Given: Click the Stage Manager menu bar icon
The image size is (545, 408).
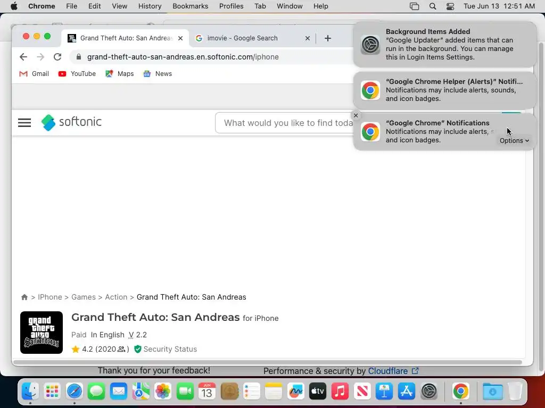Looking at the screenshot, I should [x=414, y=6].
